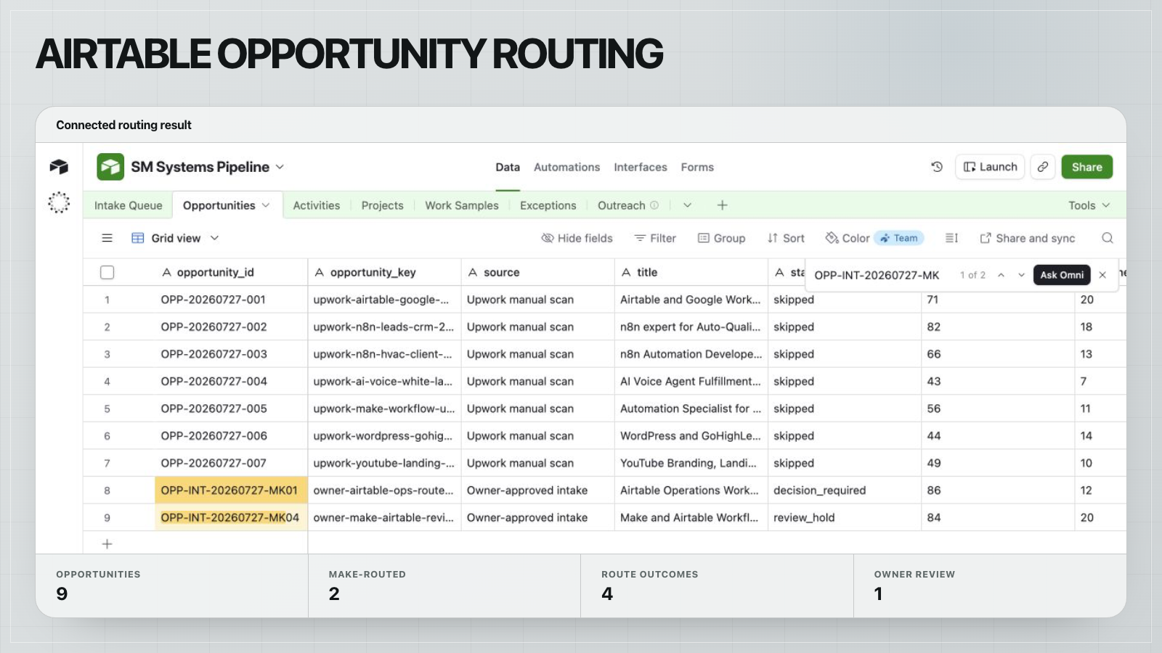The width and height of the screenshot is (1162, 653).
Task: Open the view sidebar hamburger icon
Action: (107, 238)
